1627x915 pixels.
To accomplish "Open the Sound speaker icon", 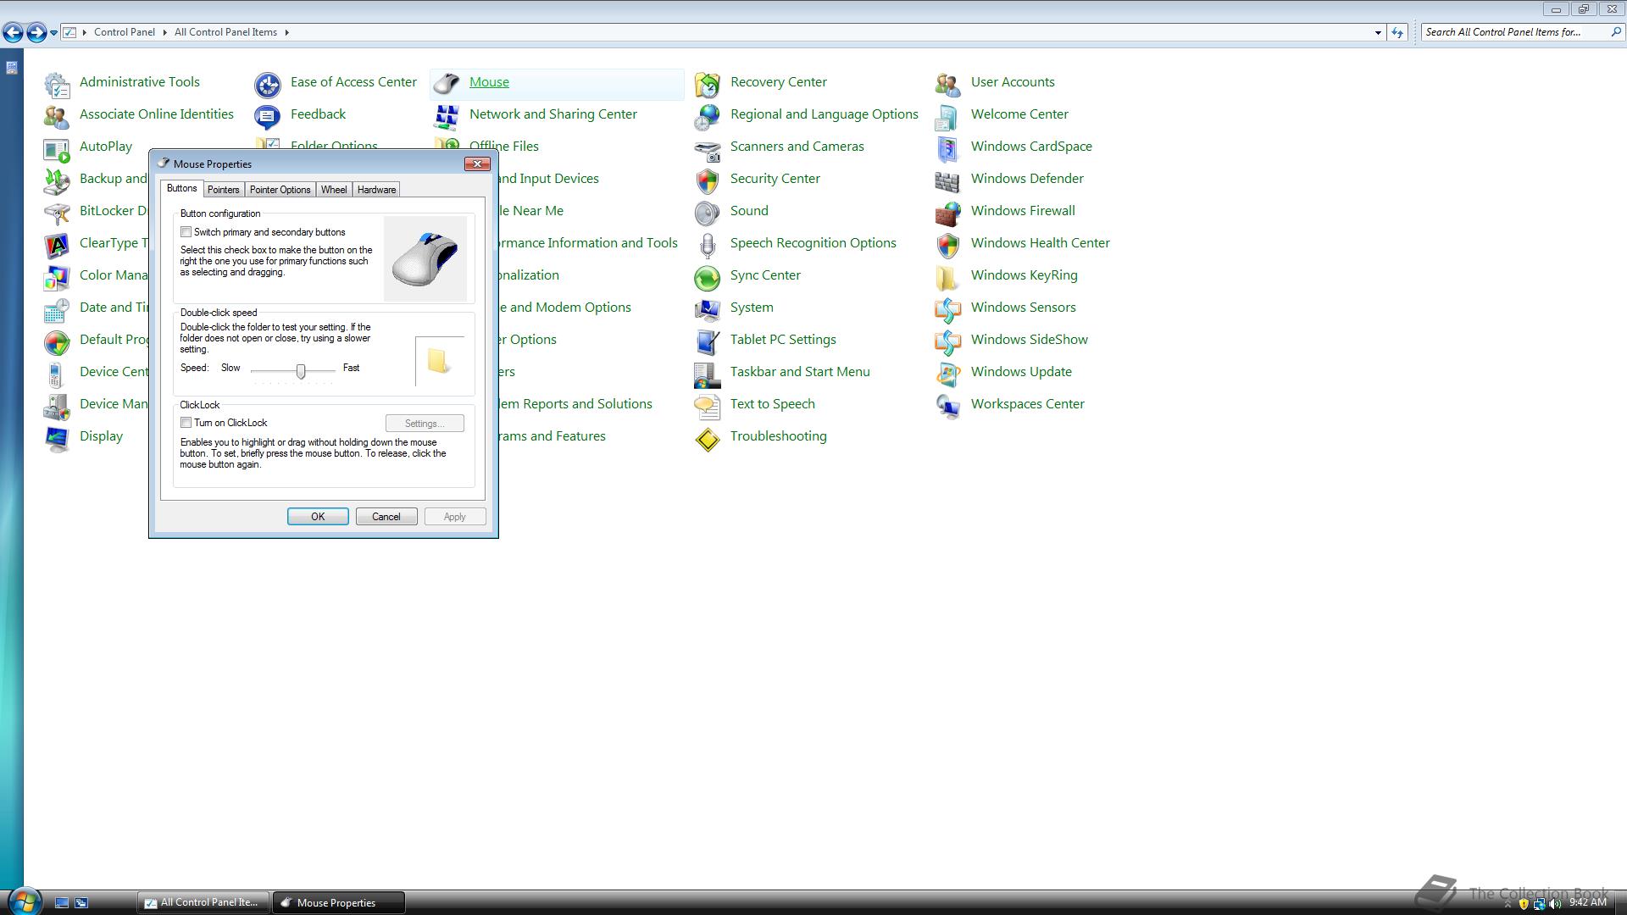I will [x=707, y=212].
